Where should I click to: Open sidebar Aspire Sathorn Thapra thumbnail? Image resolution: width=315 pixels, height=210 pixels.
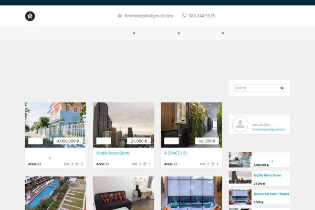click(x=240, y=197)
